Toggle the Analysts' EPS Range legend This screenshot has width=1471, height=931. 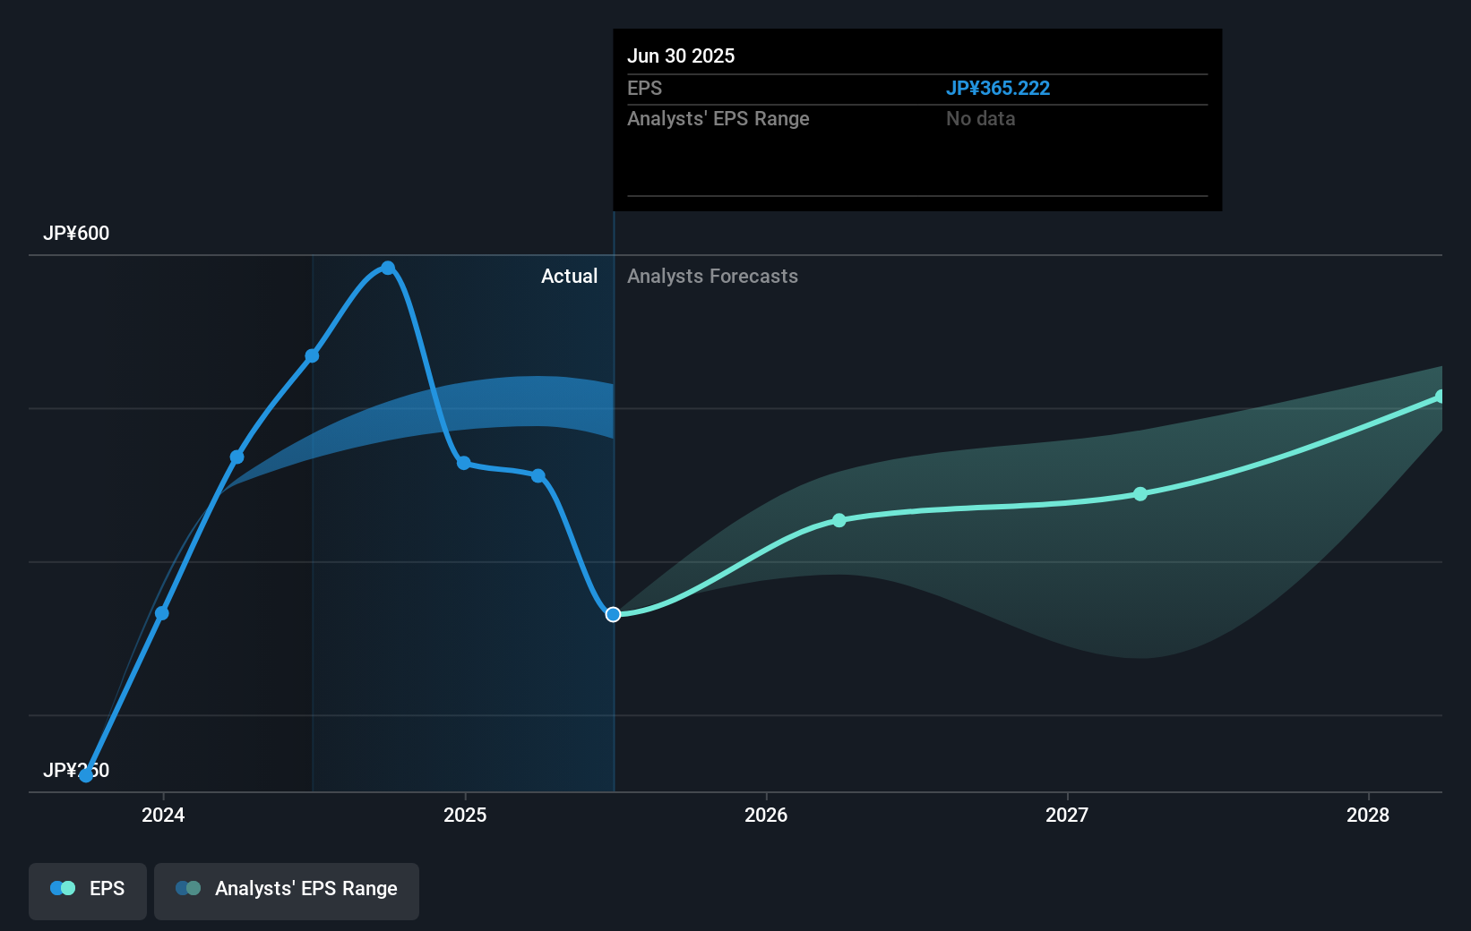287,891
